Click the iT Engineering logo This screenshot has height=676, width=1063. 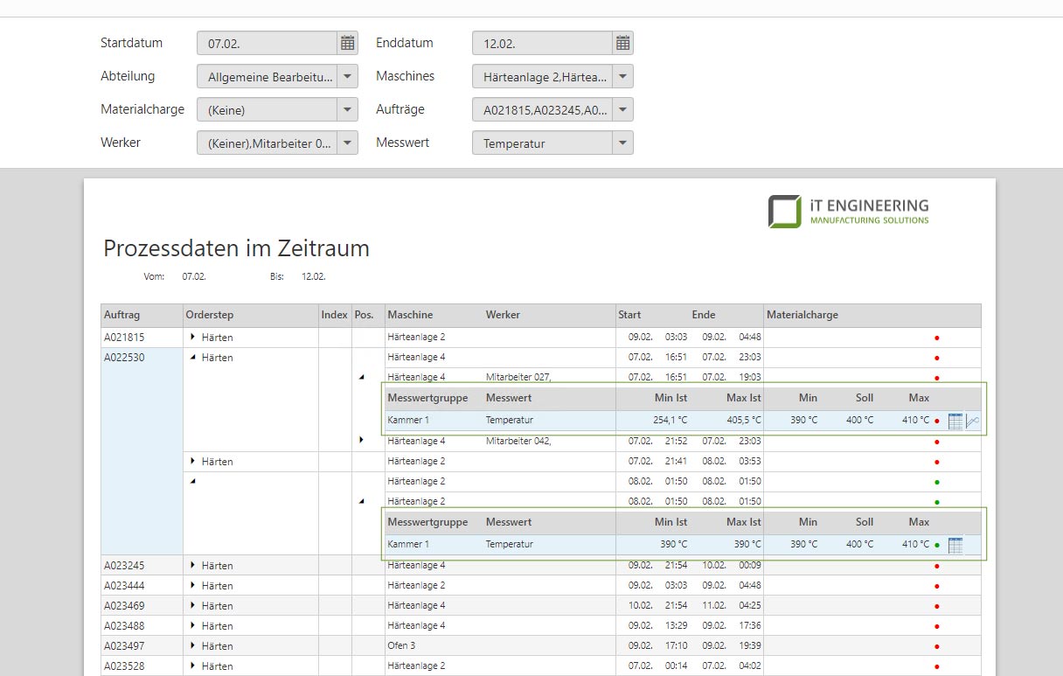click(x=848, y=212)
